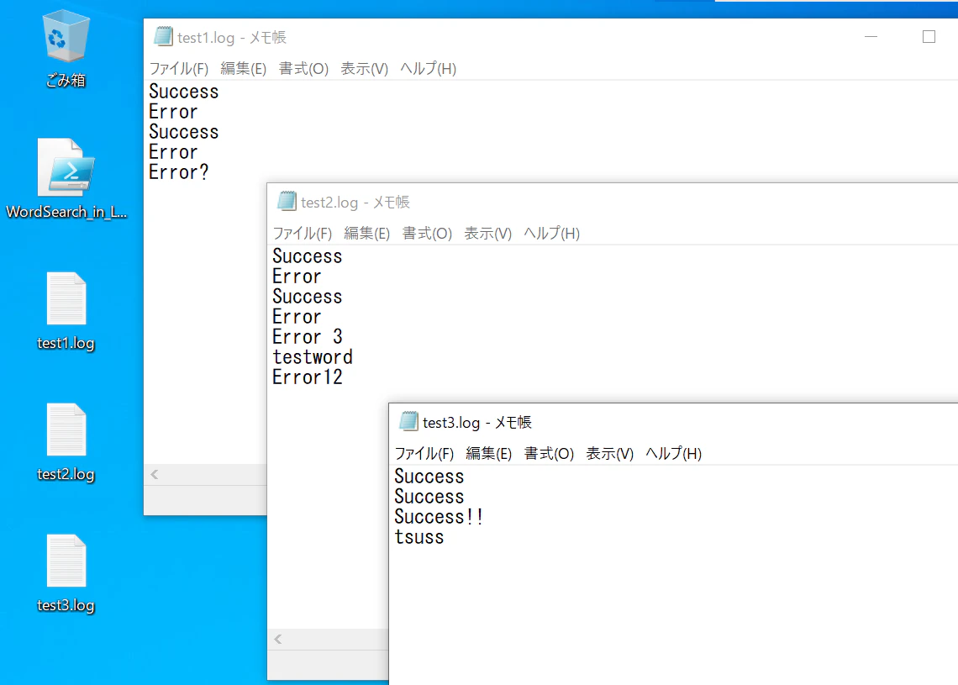Open 書式(O) menu in test1.log window
The width and height of the screenshot is (958, 685).
tap(303, 68)
